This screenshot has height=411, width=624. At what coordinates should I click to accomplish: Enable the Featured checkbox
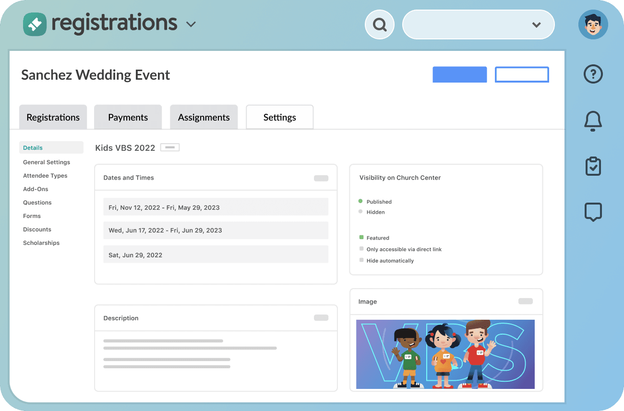(x=361, y=237)
